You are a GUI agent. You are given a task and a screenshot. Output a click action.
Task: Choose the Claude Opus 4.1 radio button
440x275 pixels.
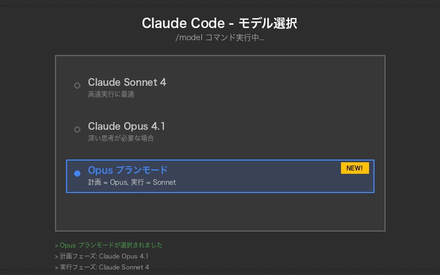click(x=77, y=129)
